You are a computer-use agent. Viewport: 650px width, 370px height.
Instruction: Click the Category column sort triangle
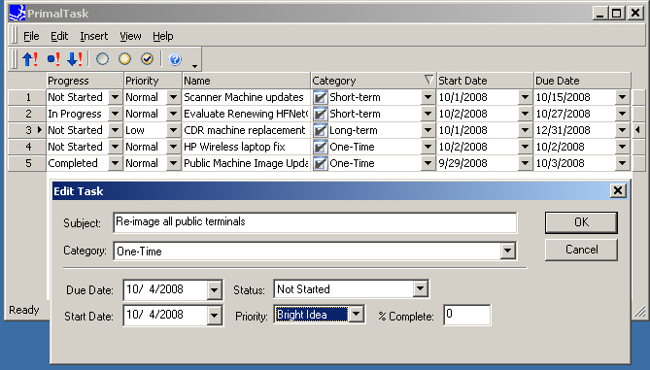[x=428, y=80]
